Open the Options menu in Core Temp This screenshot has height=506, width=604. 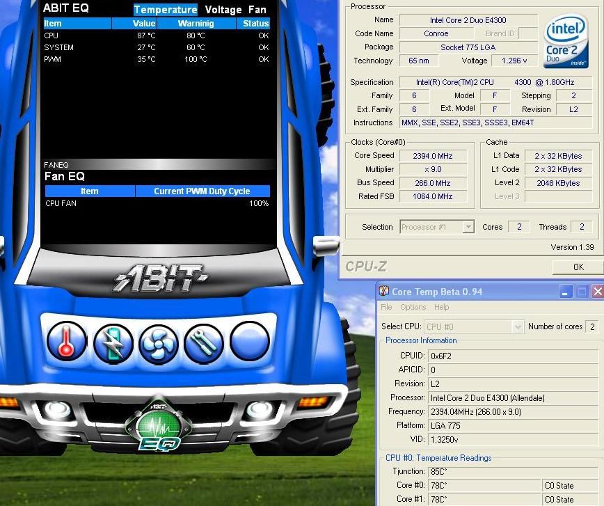click(413, 307)
